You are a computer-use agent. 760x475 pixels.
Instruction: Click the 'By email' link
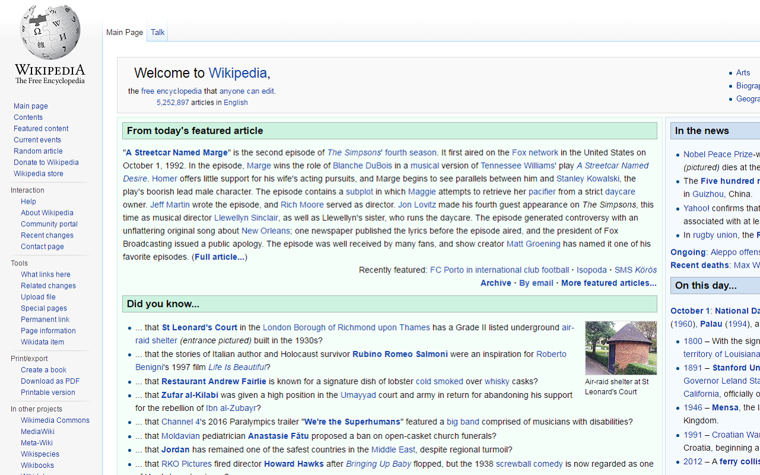tap(536, 284)
